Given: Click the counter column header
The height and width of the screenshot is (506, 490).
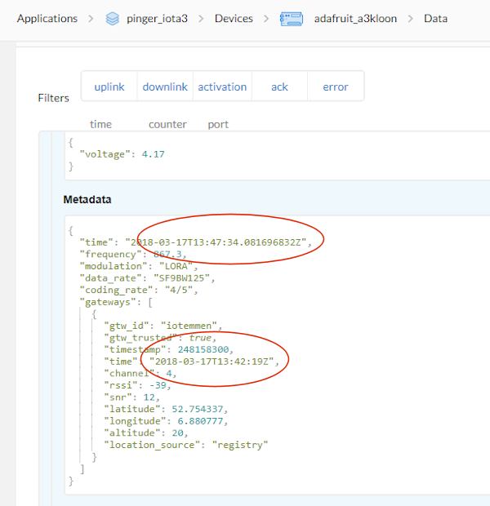Looking at the screenshot, I should point(167,124).
